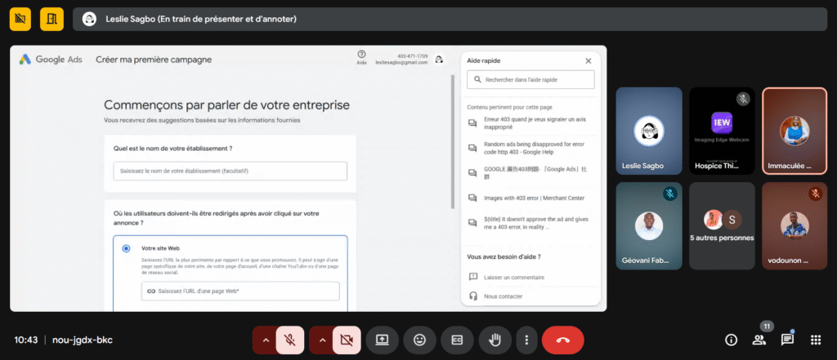Click Laisser un commentaire in help panel
The width and height of the screenshot is (837, 360).
[514, 278]
